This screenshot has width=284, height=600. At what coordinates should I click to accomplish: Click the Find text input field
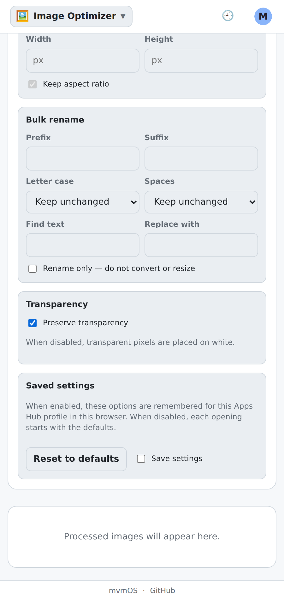pos(83,245)
